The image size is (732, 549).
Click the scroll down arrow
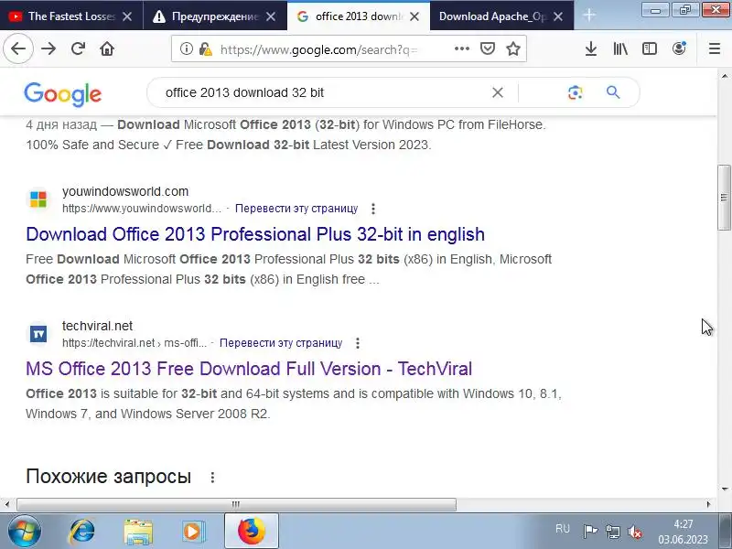724,490
